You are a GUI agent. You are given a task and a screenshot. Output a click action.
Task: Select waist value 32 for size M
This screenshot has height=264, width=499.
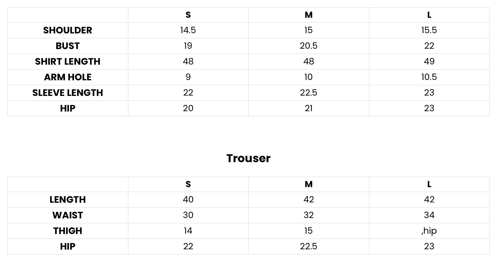click(x=308, y=215)
